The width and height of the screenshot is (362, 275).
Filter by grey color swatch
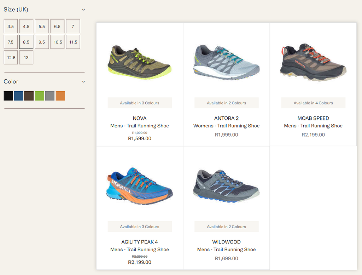pyautogui.click(x=50, y=96)
